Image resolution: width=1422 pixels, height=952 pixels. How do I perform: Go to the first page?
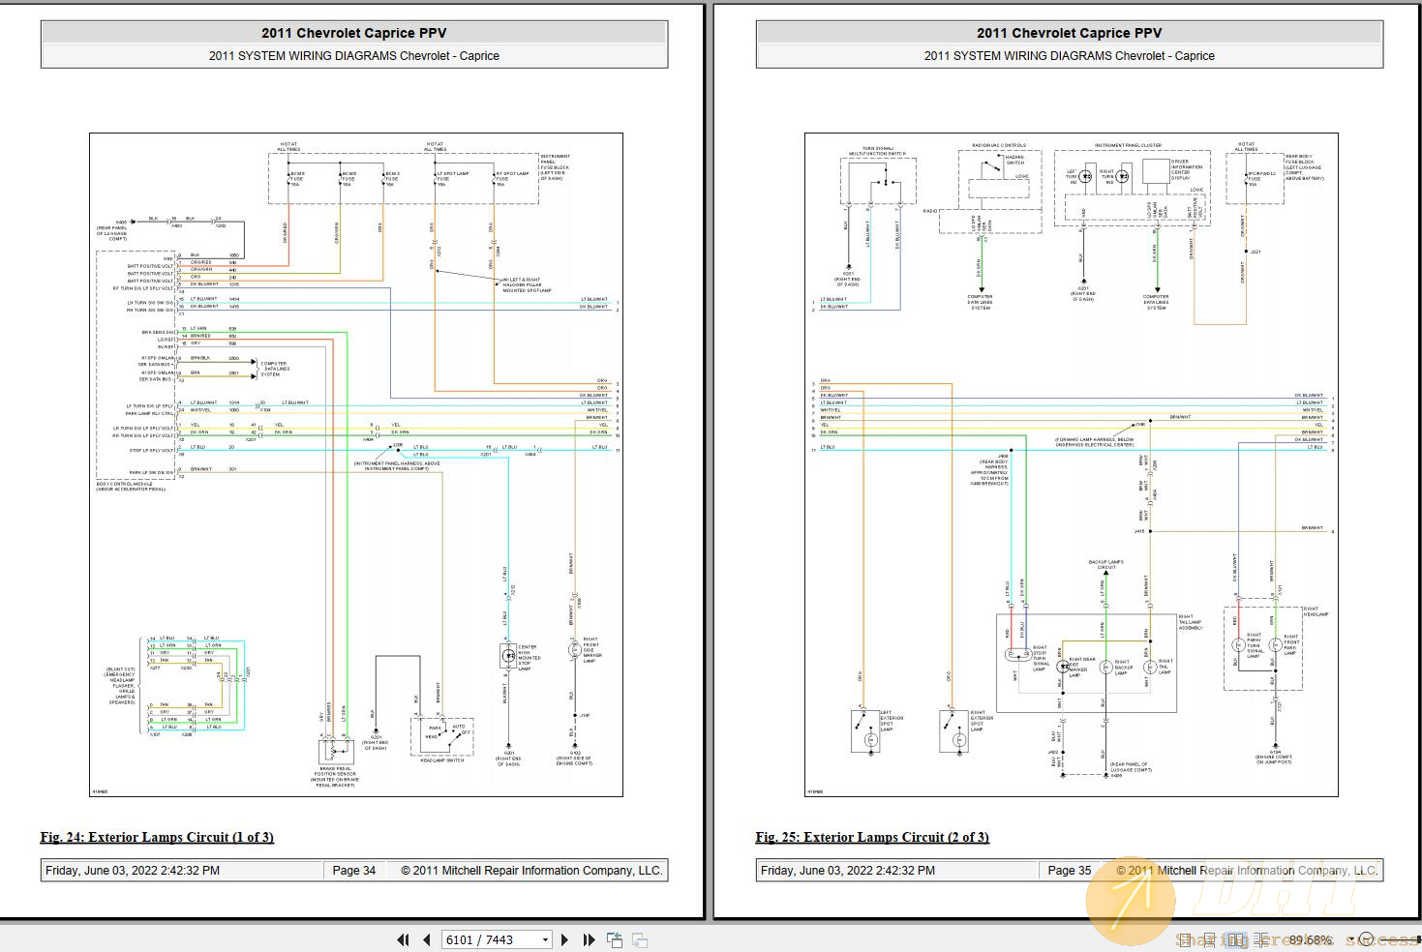pos(404,939)
